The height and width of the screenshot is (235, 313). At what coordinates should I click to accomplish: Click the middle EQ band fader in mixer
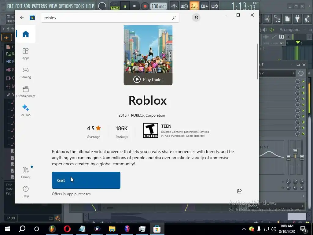(x=295, y=151)
